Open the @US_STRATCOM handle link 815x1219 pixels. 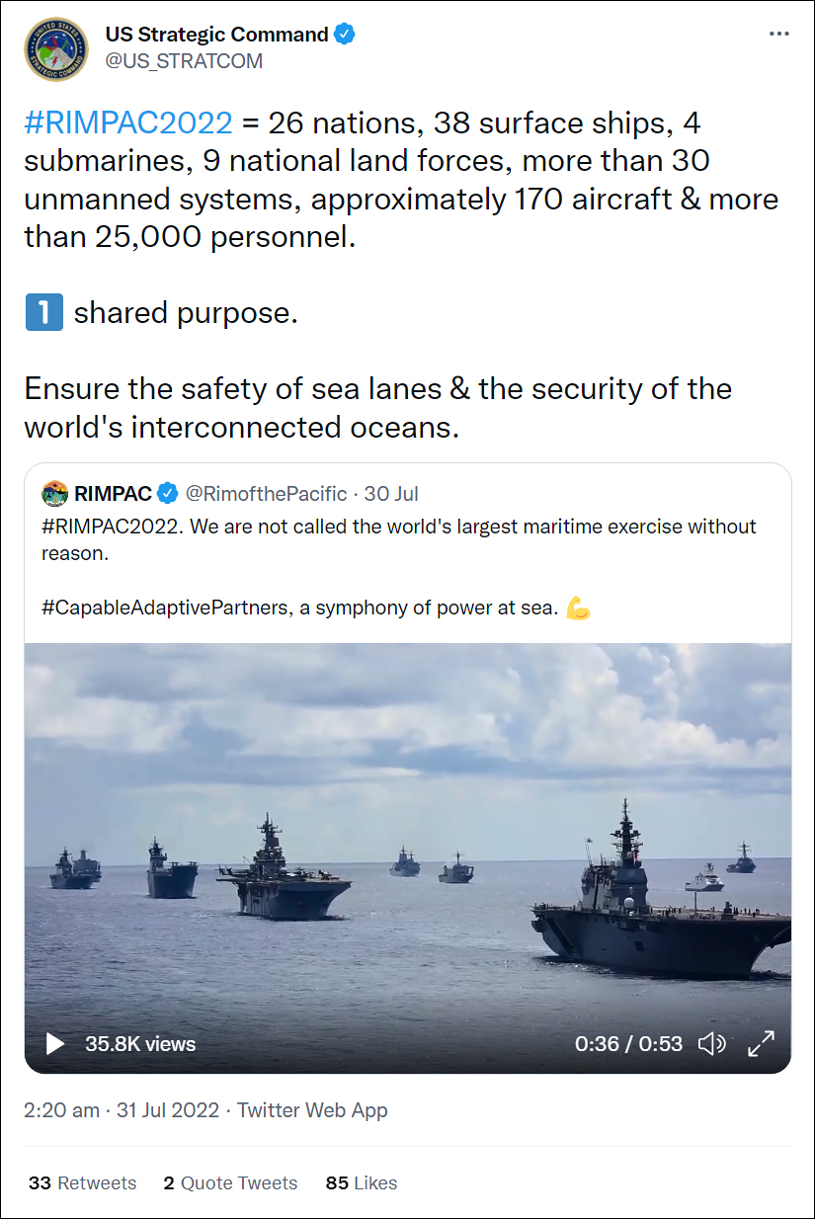click(x=185, y=61)
